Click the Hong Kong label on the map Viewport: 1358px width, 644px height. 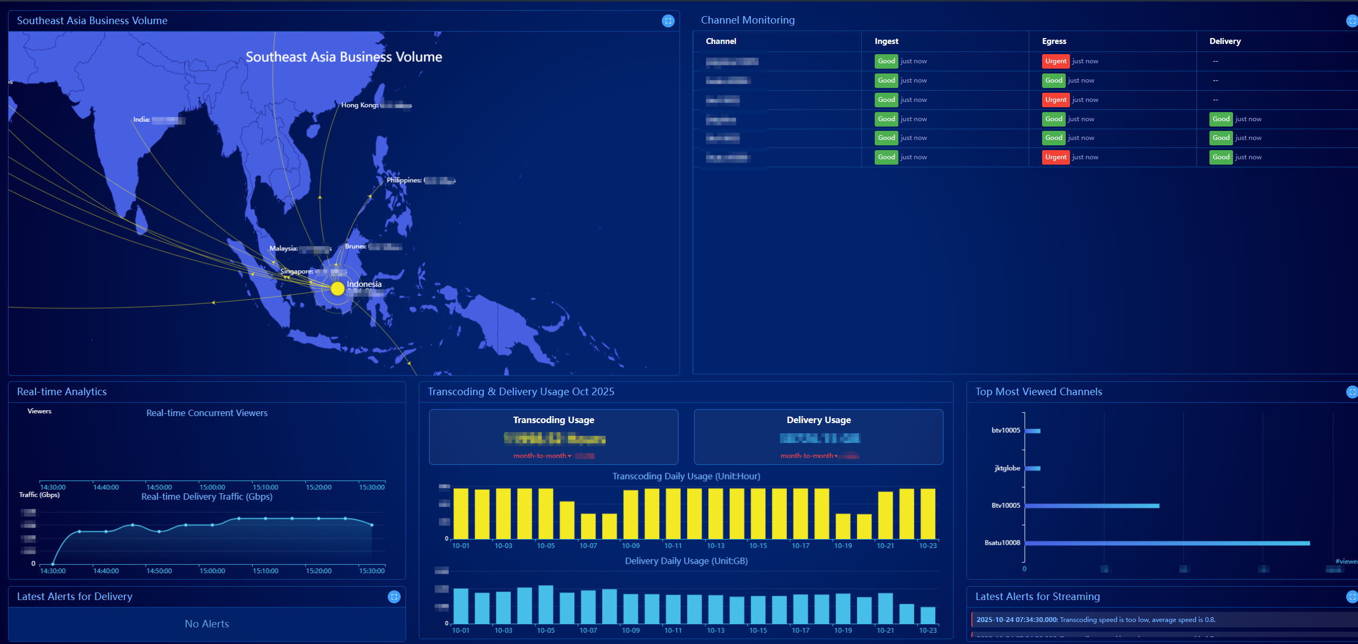point(359,105)
